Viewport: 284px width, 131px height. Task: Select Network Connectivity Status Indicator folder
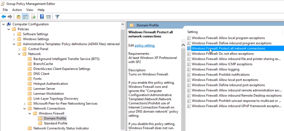coord(61,128)
